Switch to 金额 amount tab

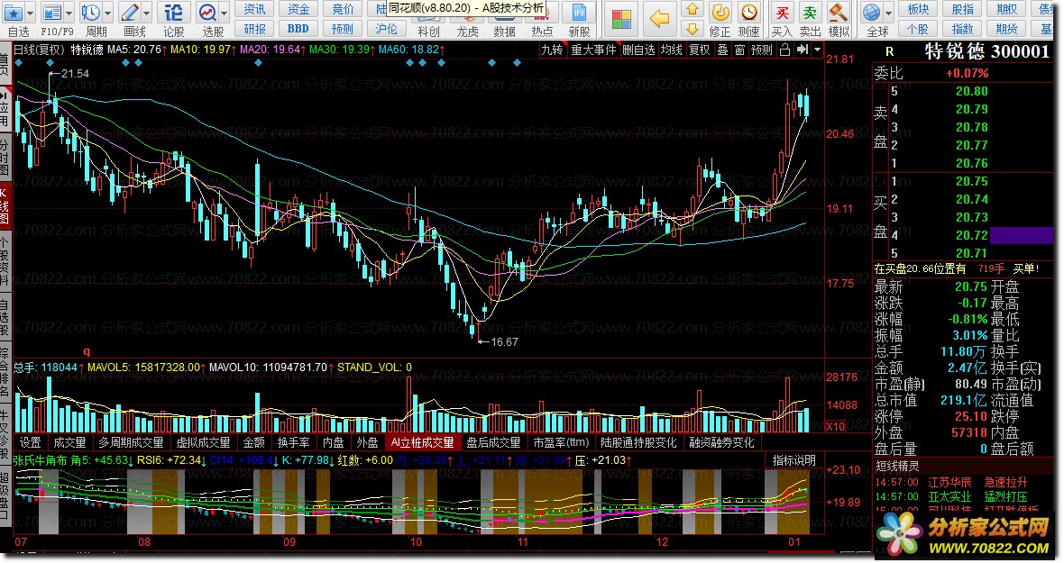click(x=253, y=442)
